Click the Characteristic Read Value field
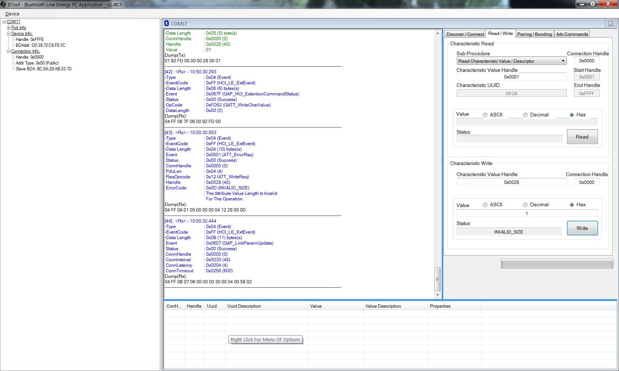 527,122
